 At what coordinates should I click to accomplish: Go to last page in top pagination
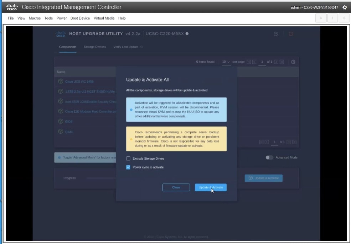coord(282,62)
